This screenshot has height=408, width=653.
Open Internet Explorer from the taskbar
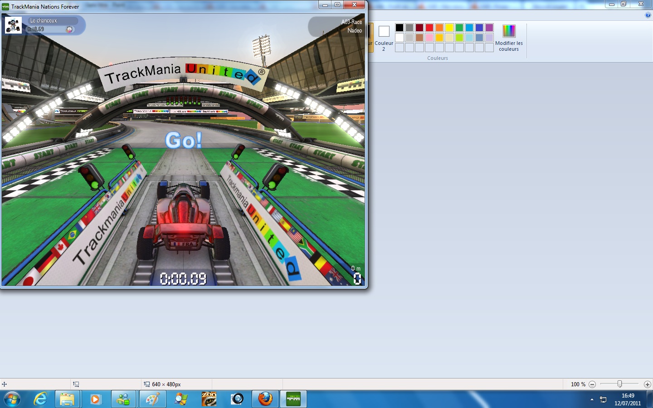pyautogui.click(x=41, y=399)
